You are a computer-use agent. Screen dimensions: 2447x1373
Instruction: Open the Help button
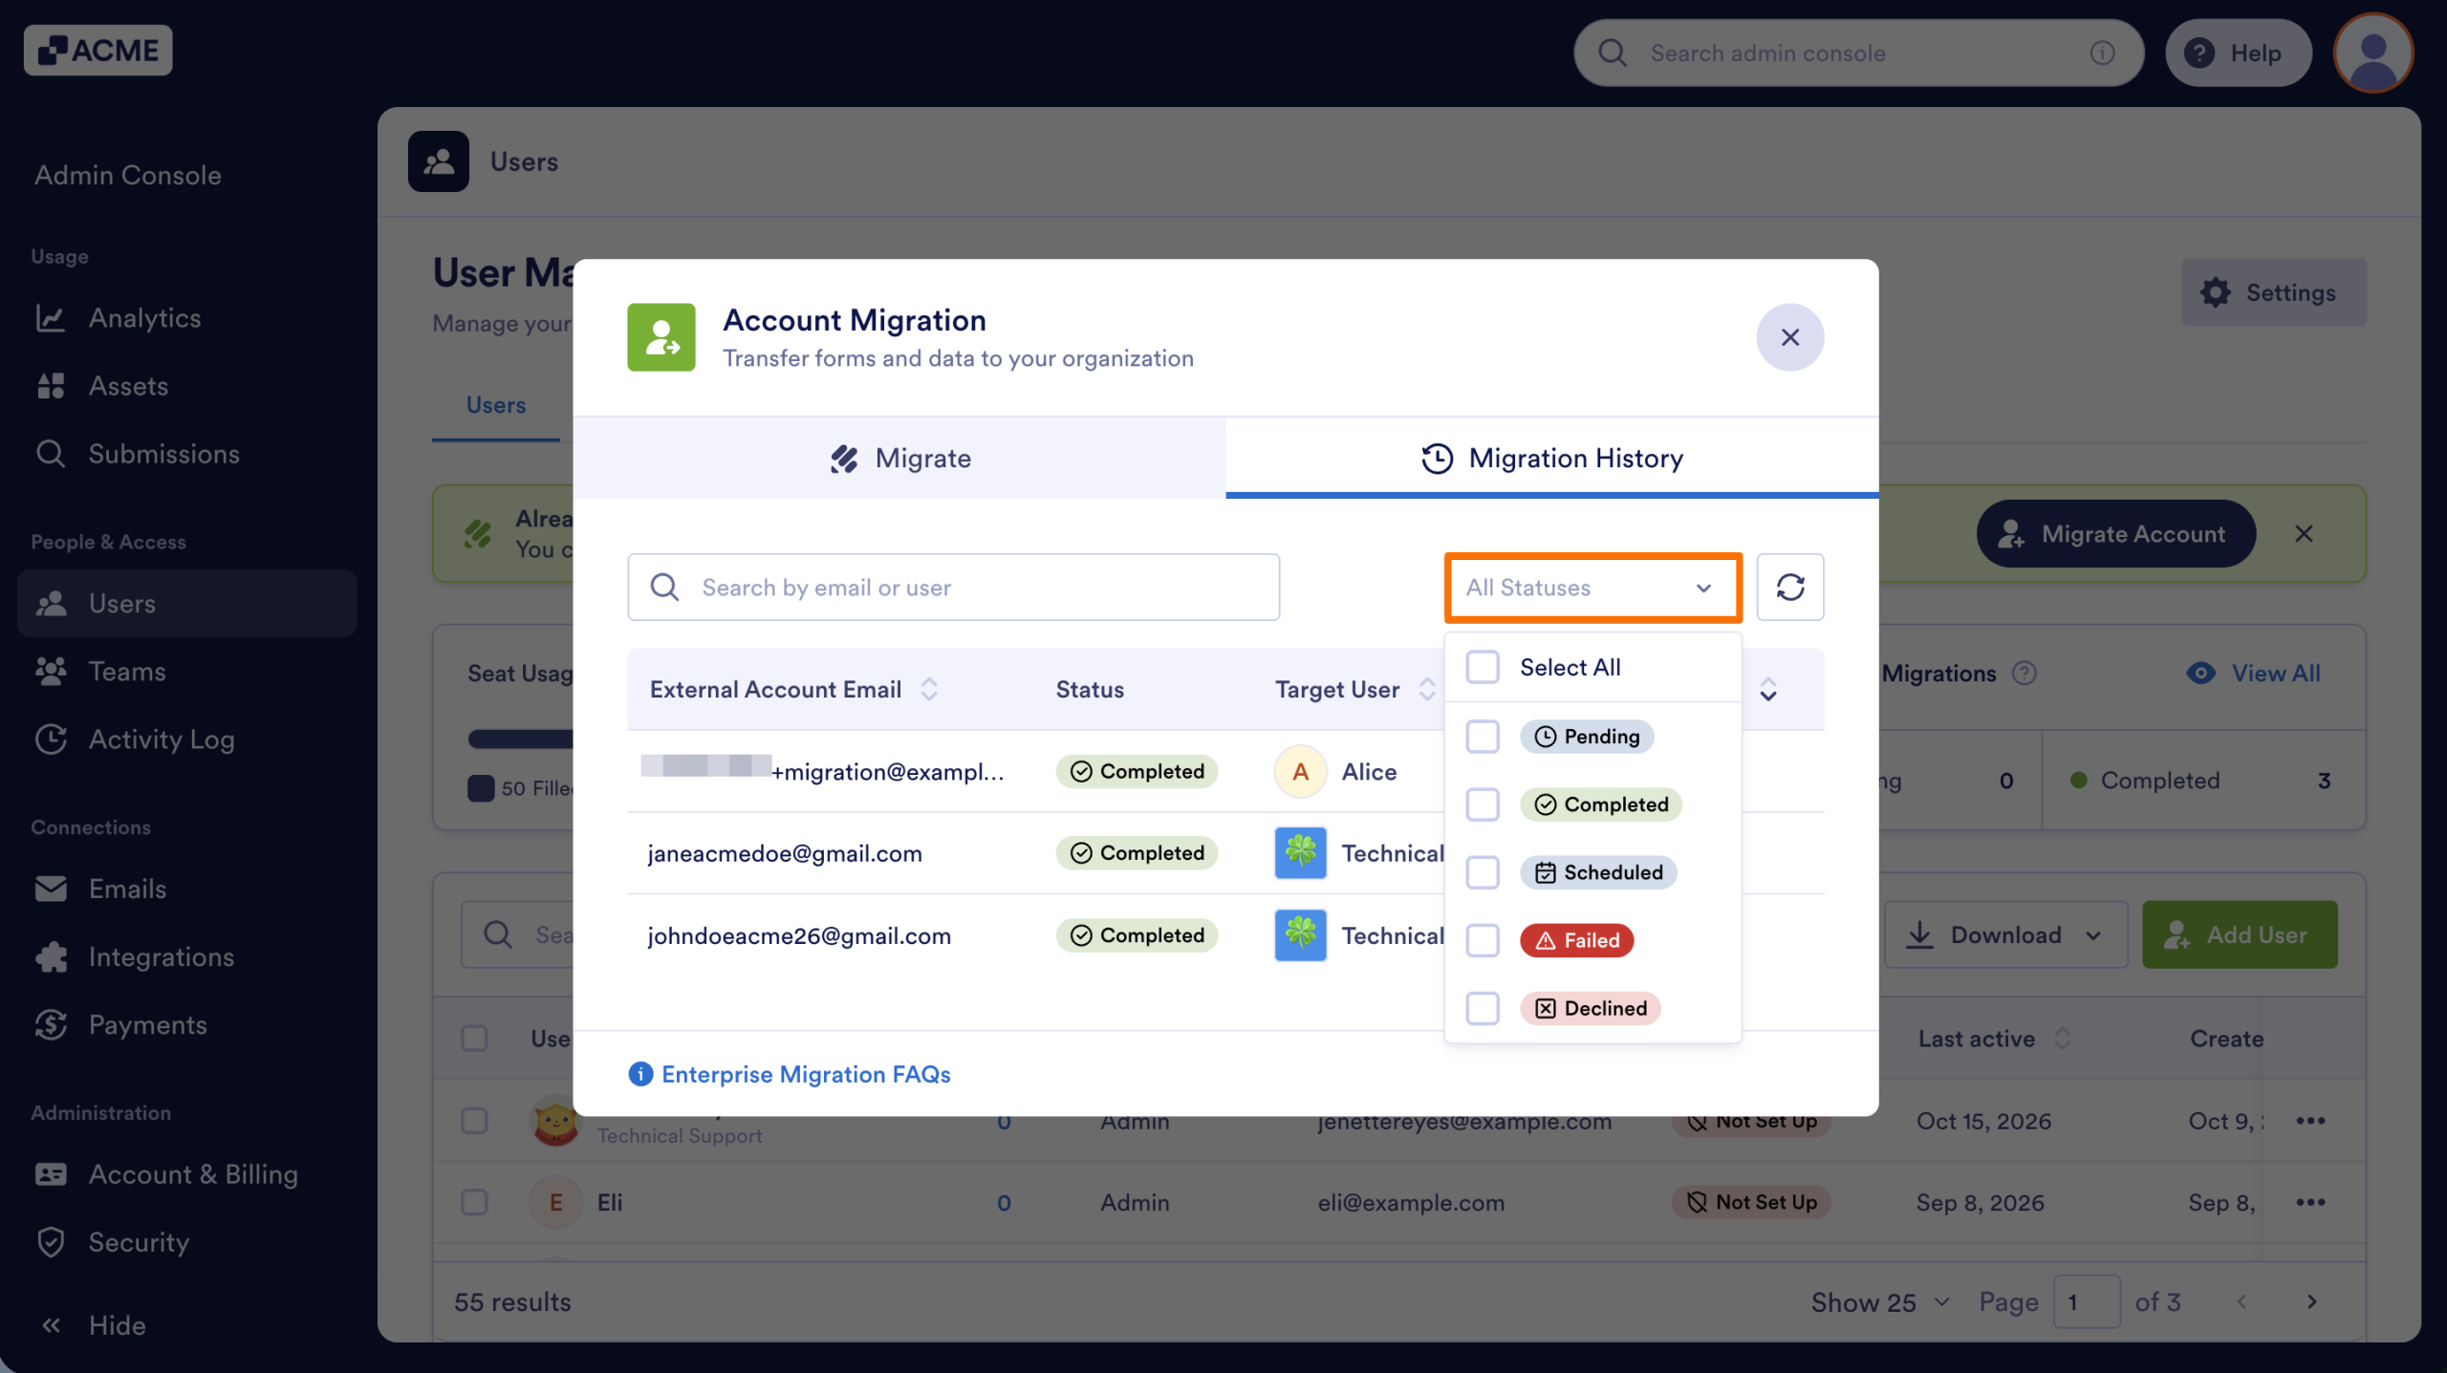pyautogui.click(x=2238, y=54)
